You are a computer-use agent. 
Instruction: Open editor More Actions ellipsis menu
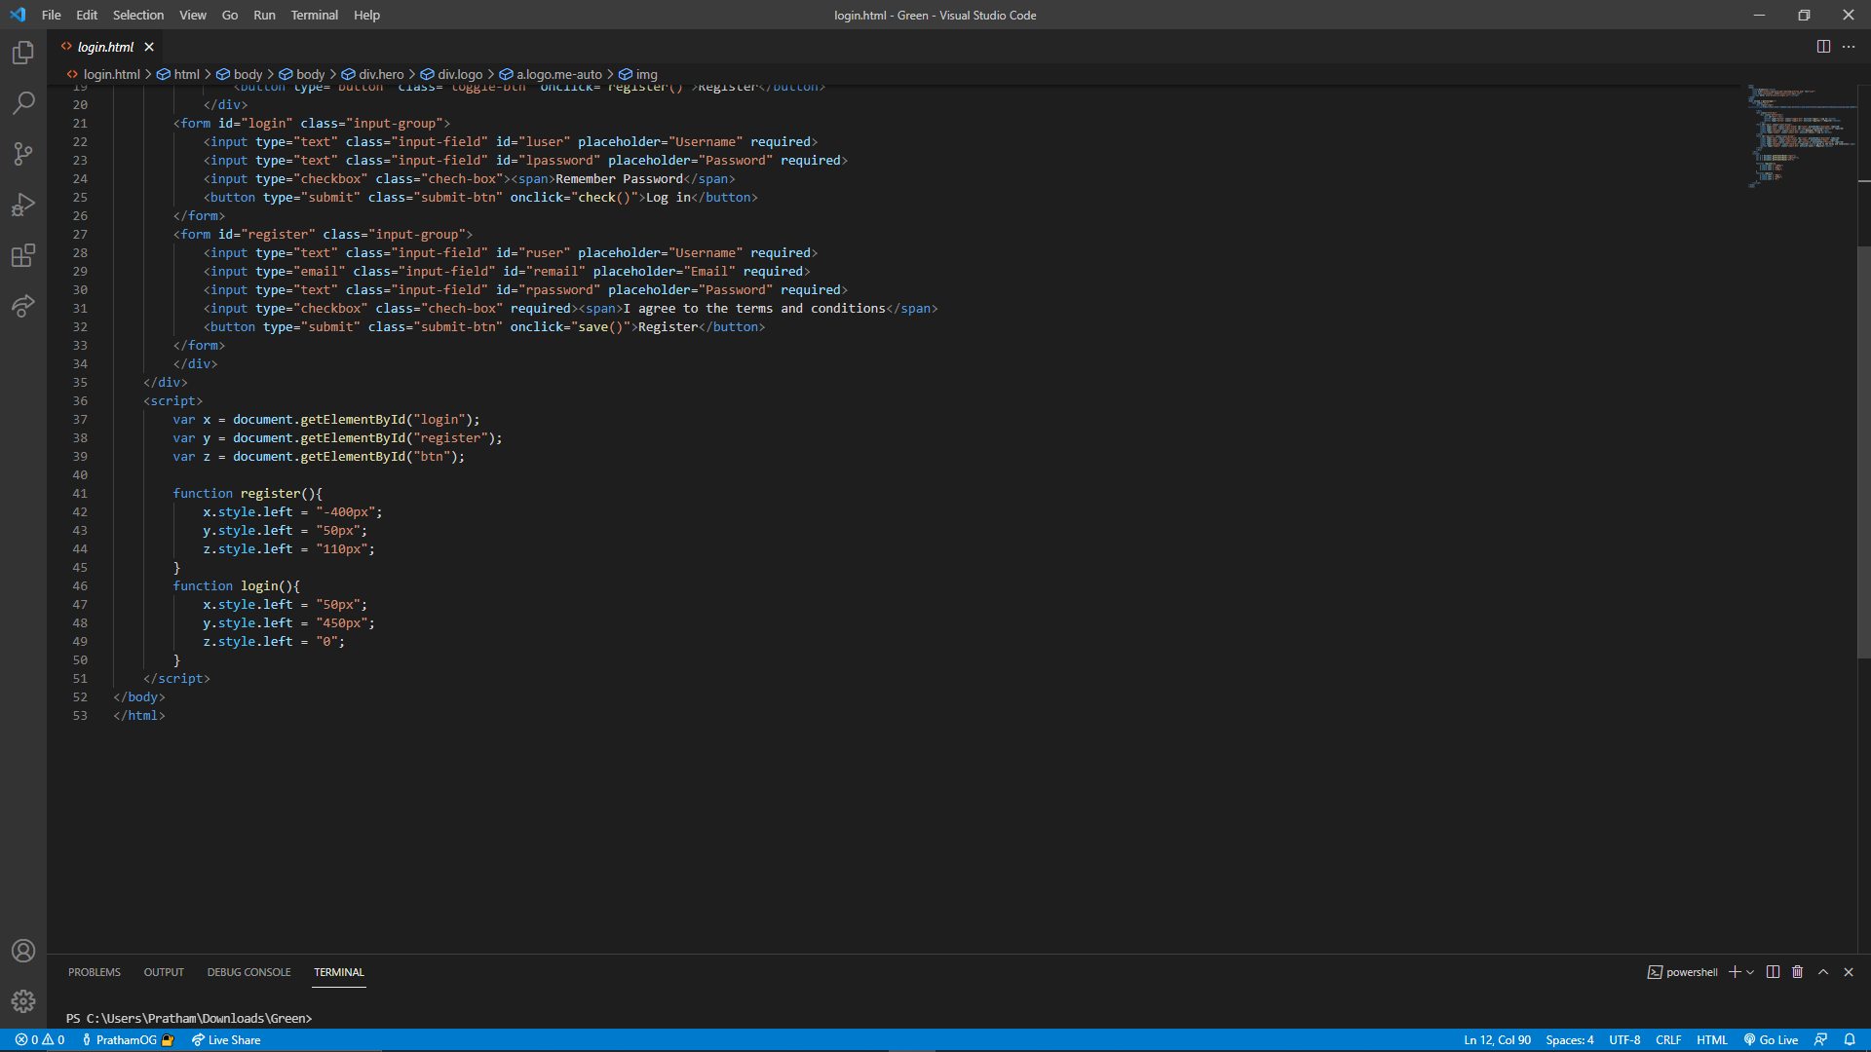1849,47
